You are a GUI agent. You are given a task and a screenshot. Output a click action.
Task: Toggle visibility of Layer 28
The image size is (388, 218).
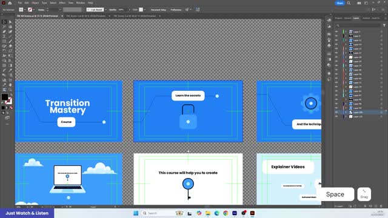336,57
